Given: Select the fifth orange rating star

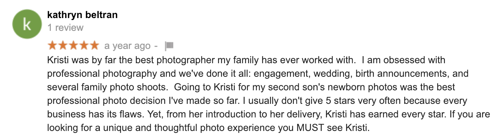Looking at the screenshot, I should click(94, 46).
